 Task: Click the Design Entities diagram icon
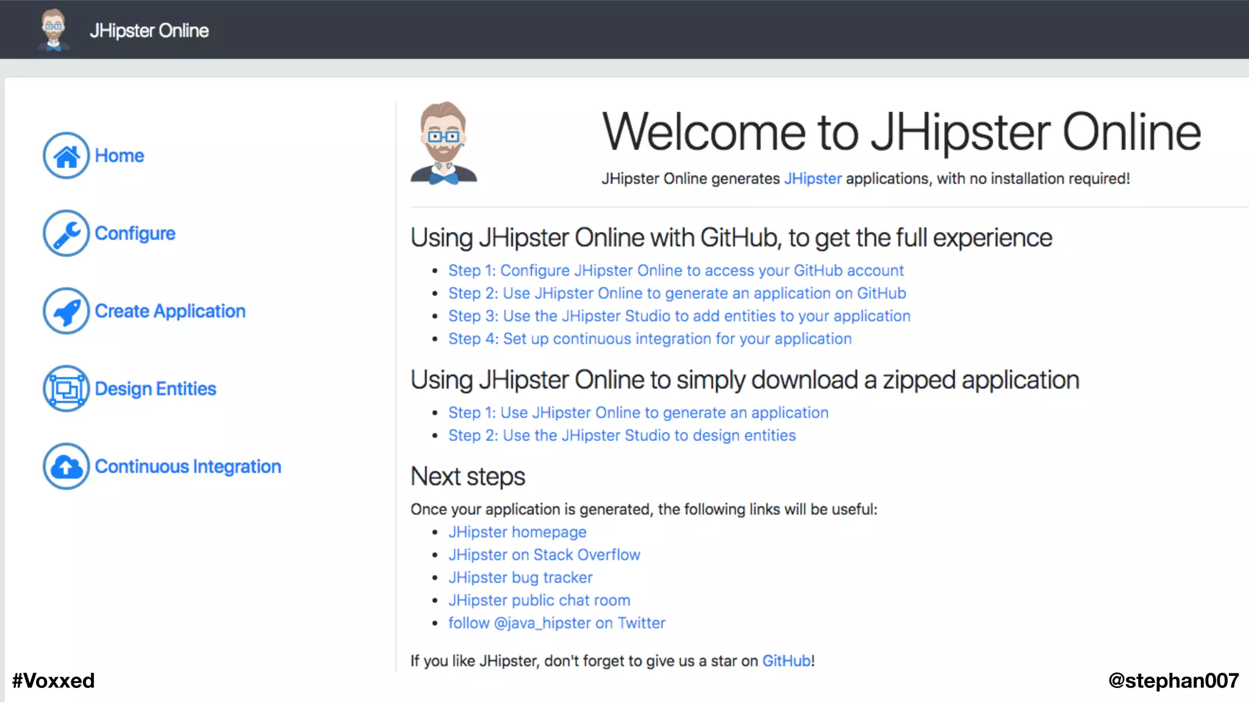[x=66, y=388]
